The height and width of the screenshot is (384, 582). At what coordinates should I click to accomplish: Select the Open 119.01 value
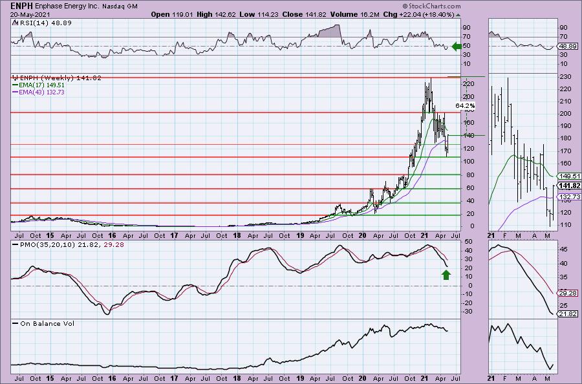click(172, 14)
